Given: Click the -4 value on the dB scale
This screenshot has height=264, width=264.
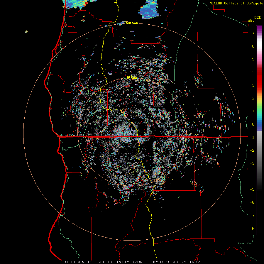Looking at the screenshot, I should [252, 176].
